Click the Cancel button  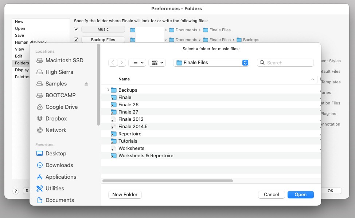pyautogui.click(x=271, y=195)
